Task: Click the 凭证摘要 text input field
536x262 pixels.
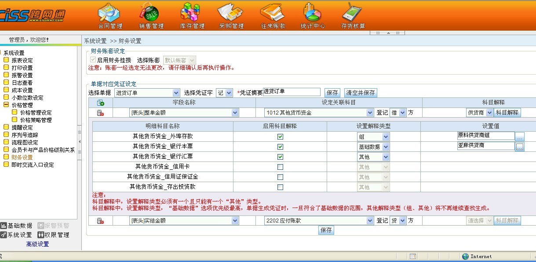Action: (292, 92)
